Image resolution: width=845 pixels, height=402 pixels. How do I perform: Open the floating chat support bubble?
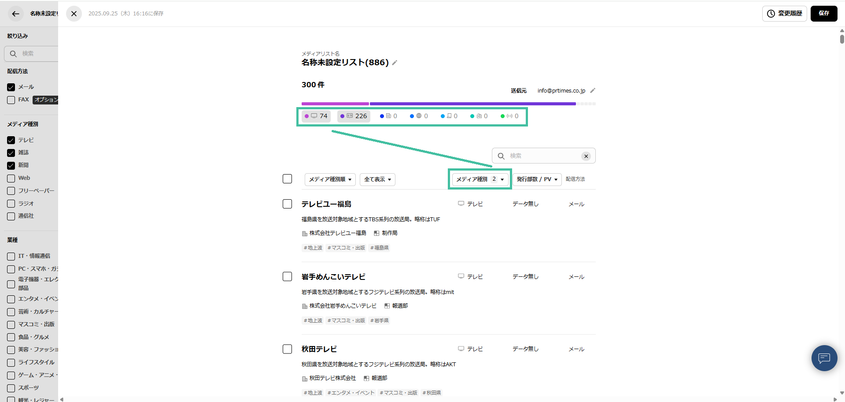pos(824,358)
